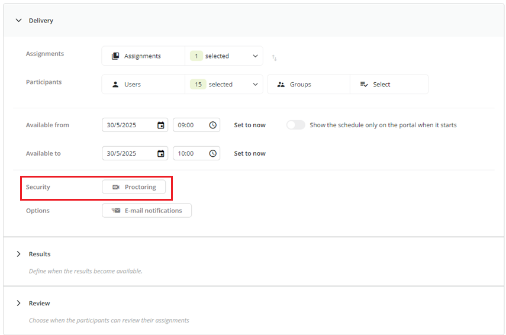Click the groups Select button

(389, 85)
